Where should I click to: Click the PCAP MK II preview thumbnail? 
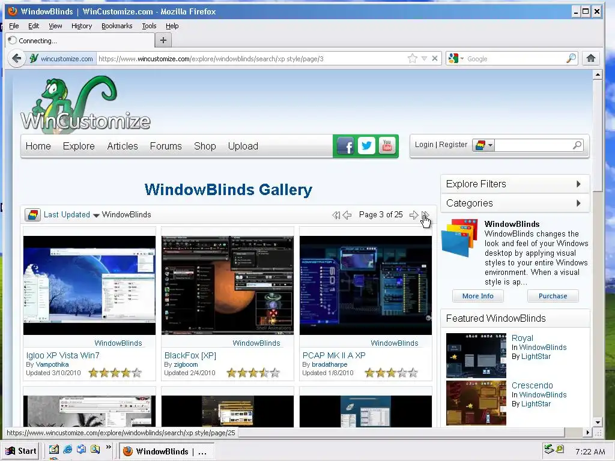pos(366,285)
